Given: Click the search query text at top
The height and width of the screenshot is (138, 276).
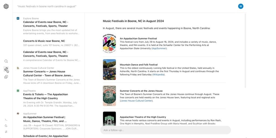Looking at the screenshot, I should [x=47, y=6].
